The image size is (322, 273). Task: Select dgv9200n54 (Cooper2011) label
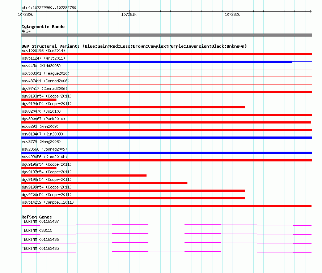pyautogui.click(x=47, y=195)
